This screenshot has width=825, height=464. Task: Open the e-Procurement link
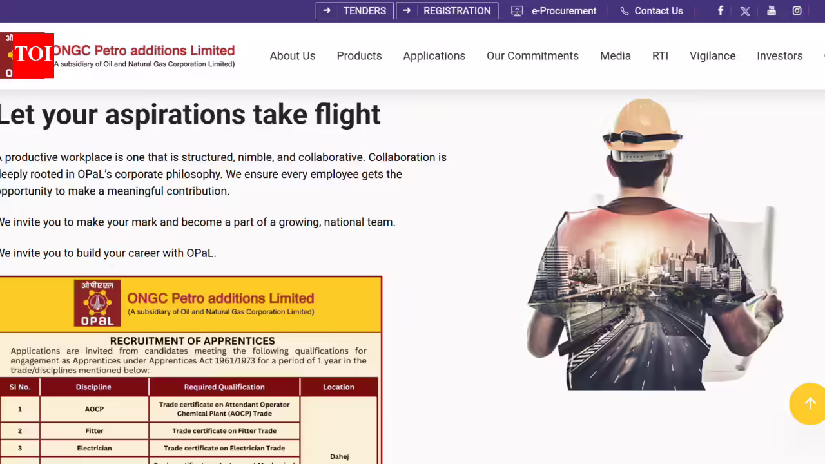(564, 11)
